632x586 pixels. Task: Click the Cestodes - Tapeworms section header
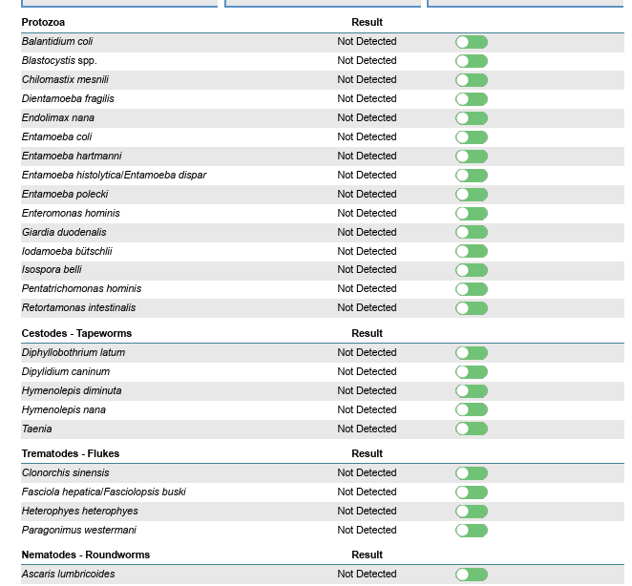pos(76,333)
